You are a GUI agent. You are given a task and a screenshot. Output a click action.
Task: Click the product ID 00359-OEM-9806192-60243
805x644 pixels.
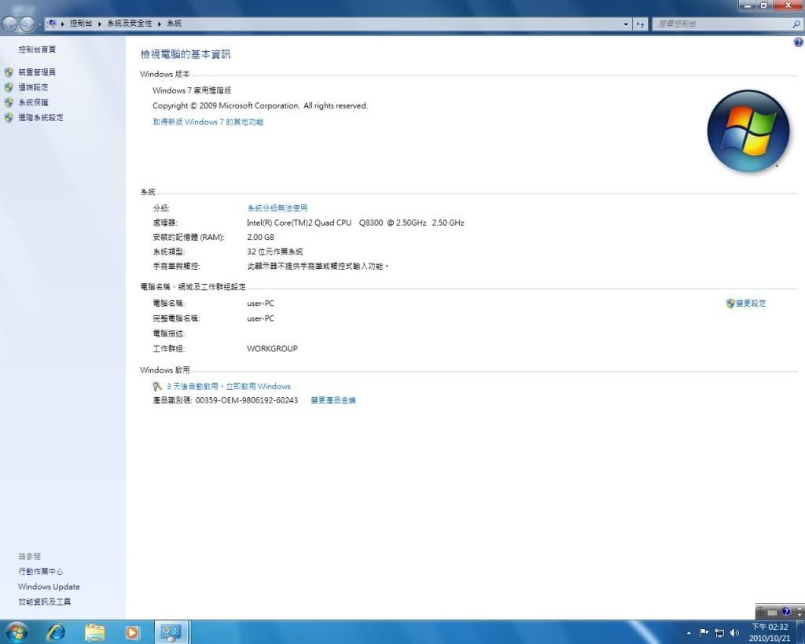[246, 400]
